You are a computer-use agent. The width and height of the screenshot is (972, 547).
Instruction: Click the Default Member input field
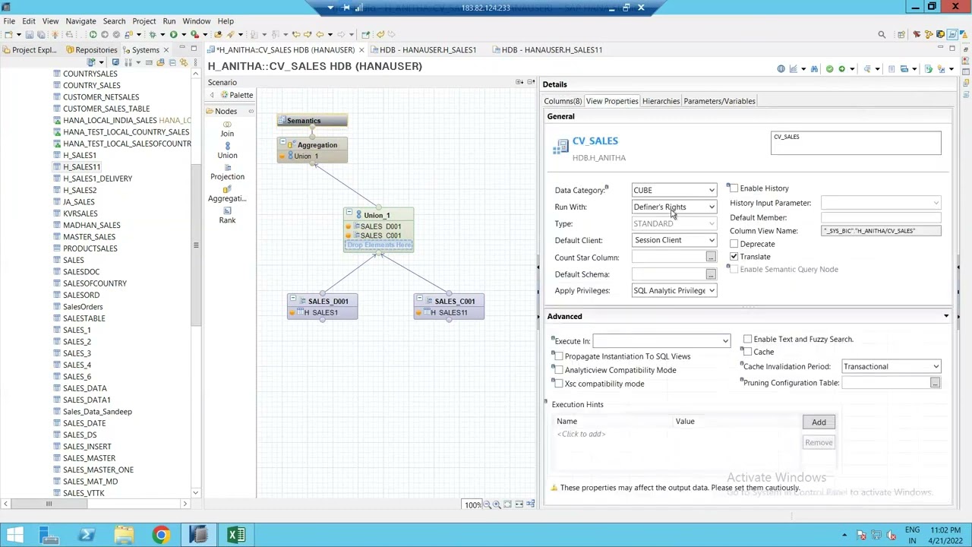click(881, 218)
